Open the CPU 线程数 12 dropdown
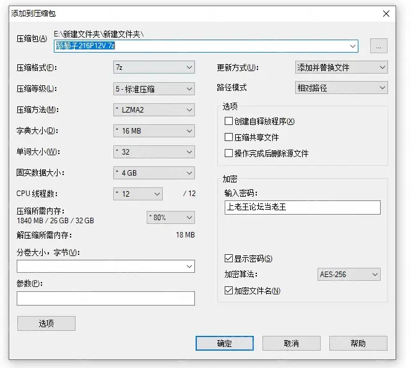This screenshot has height=368, width=411. (x=138, y=194)
